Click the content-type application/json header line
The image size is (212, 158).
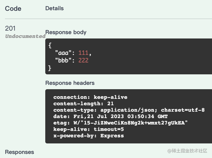129,110
